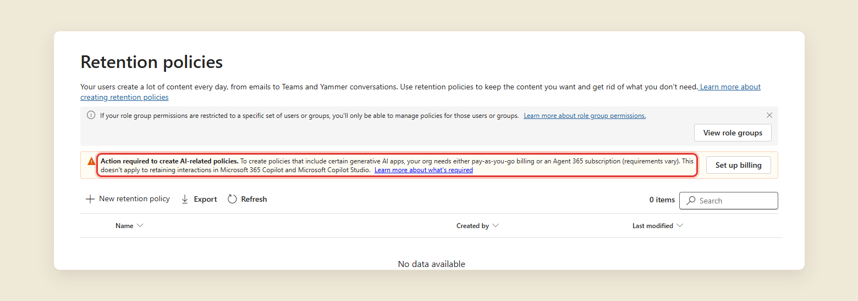Click the orange warning triangle icon
This screenshot has height=301, width=858.
pos(91,161)
